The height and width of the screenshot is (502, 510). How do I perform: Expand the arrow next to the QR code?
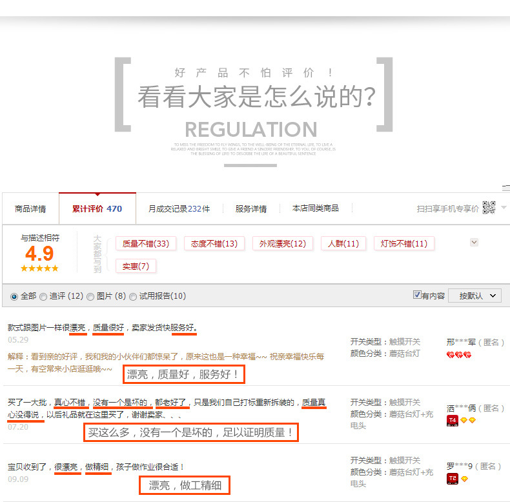(x=504, y=208)
